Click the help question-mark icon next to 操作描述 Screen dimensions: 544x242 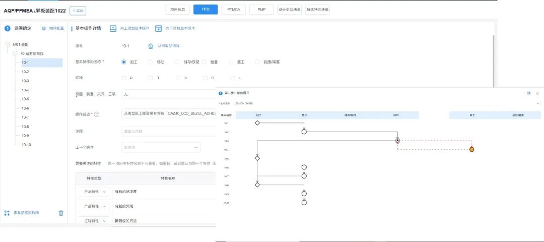tap(97, 114)
